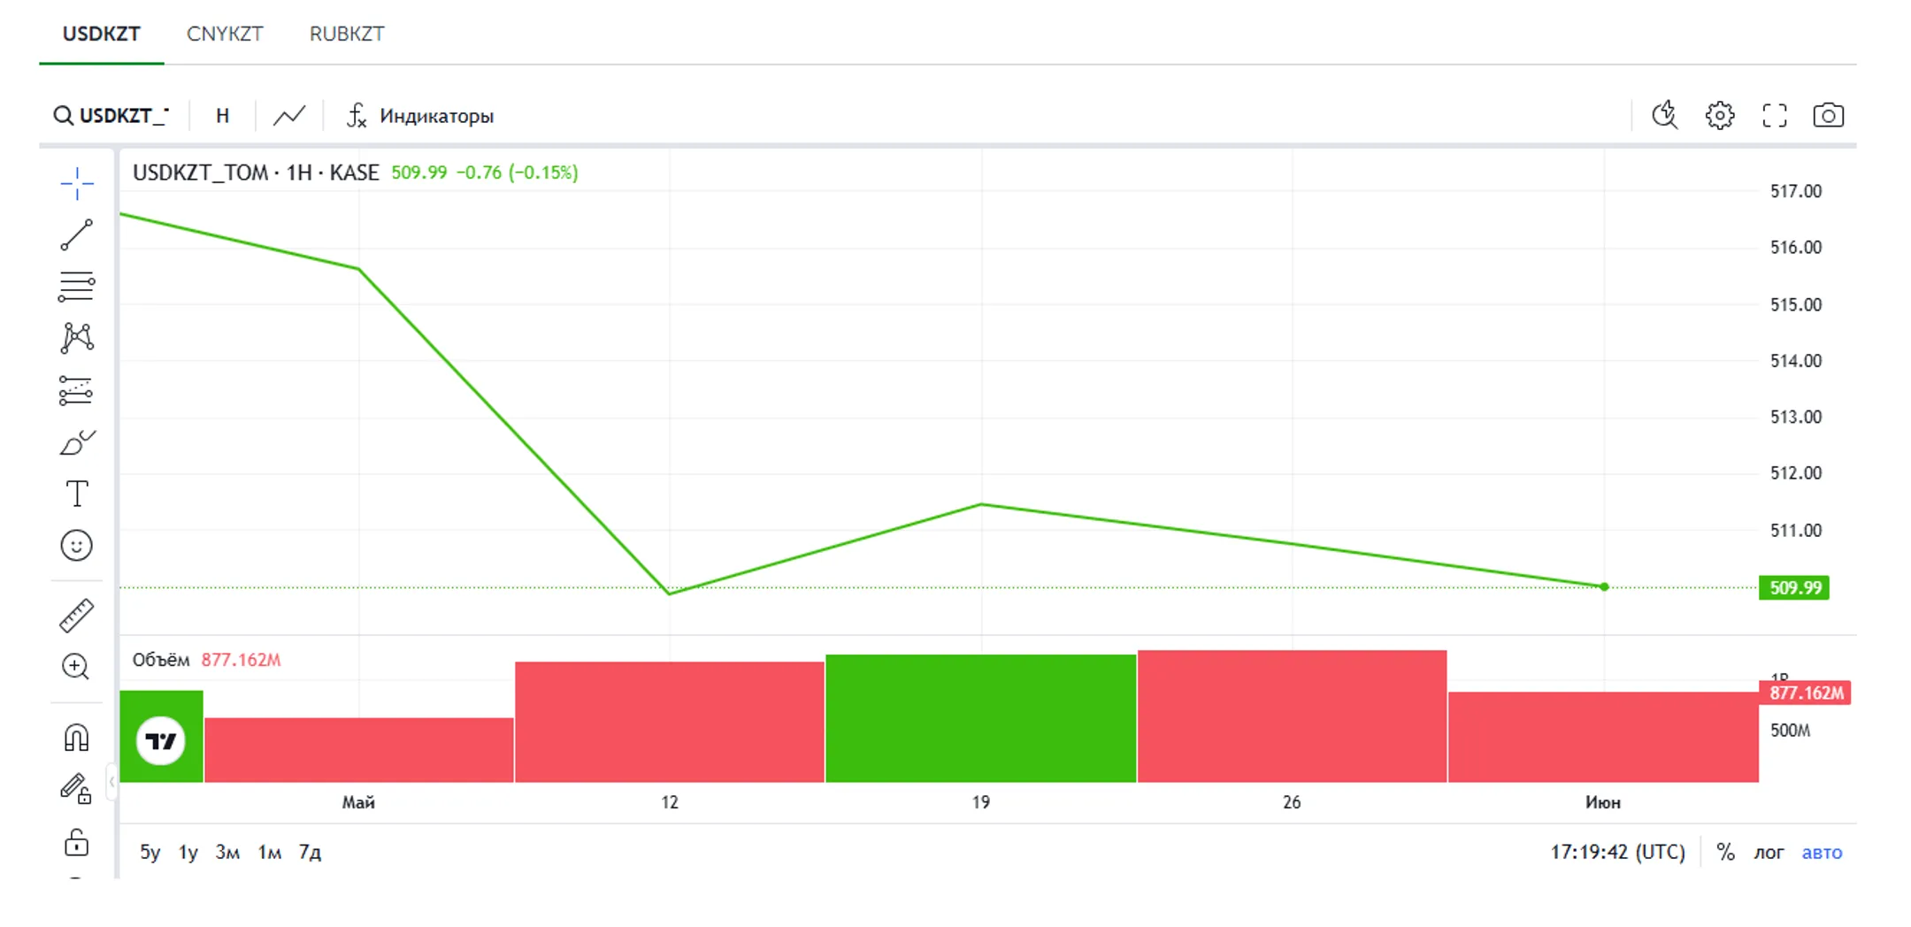
Task: Open the Fibonacci retracement tool
Action: 77,287
